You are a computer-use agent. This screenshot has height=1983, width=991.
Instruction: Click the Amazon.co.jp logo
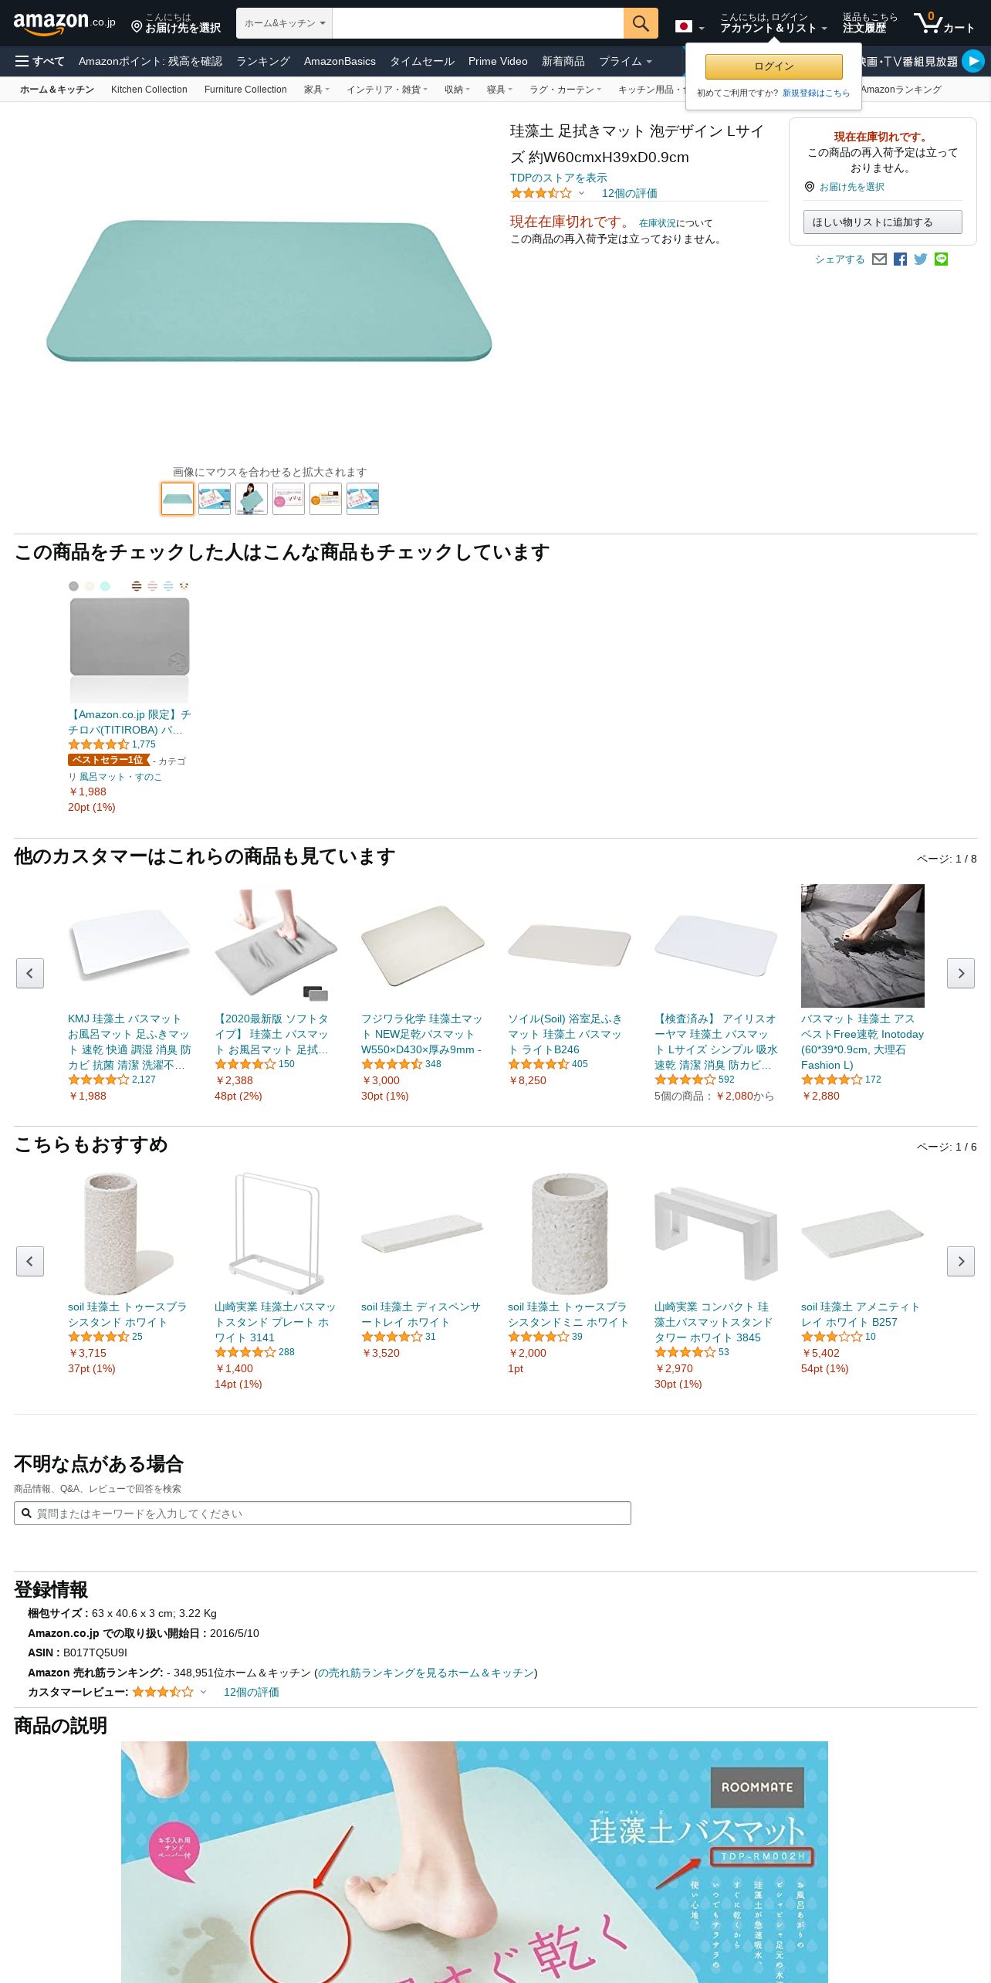point(64,23)
